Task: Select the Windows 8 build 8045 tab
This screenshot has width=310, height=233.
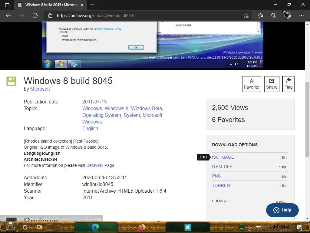Action: 51,5
